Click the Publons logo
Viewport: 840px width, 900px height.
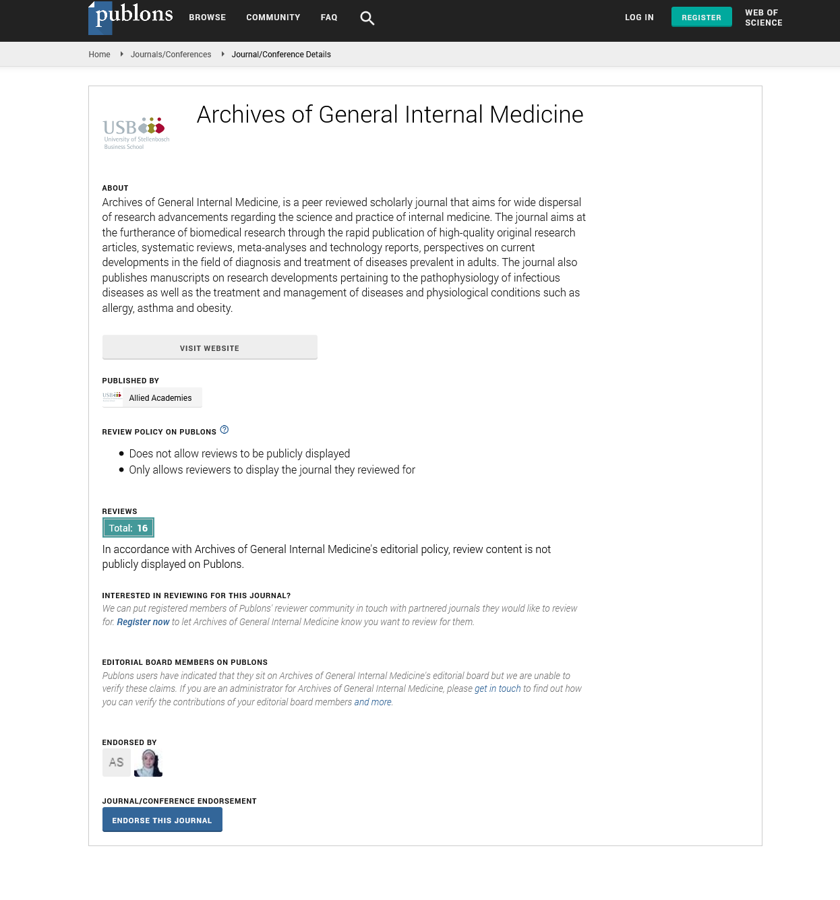pyautogui.click(x=131, y=18)
